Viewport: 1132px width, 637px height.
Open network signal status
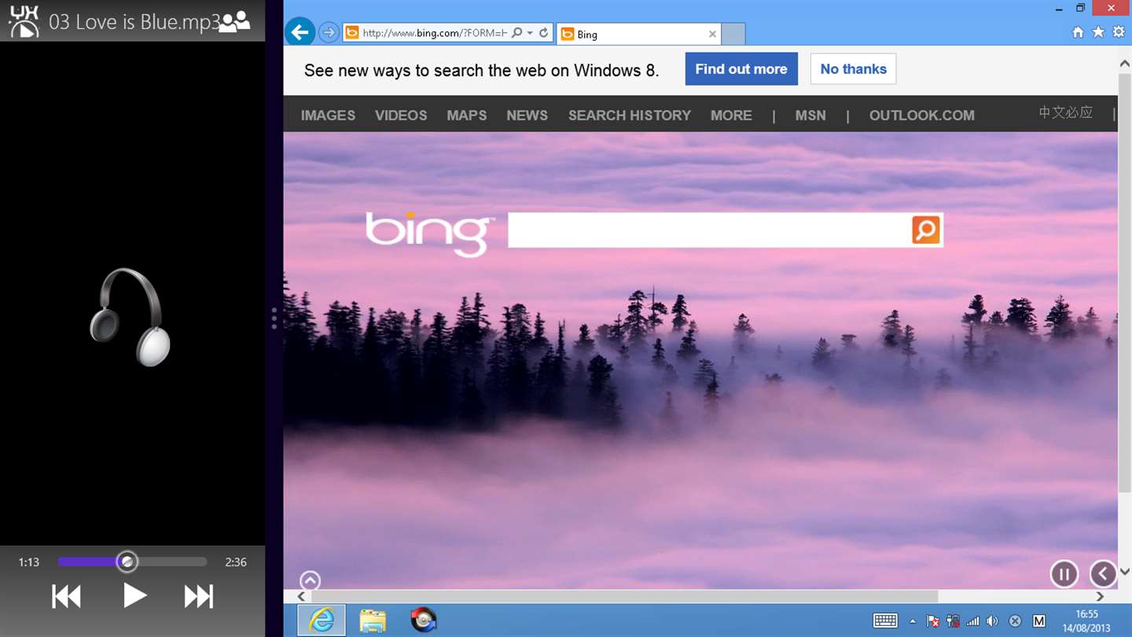click(x=973, y=621)
